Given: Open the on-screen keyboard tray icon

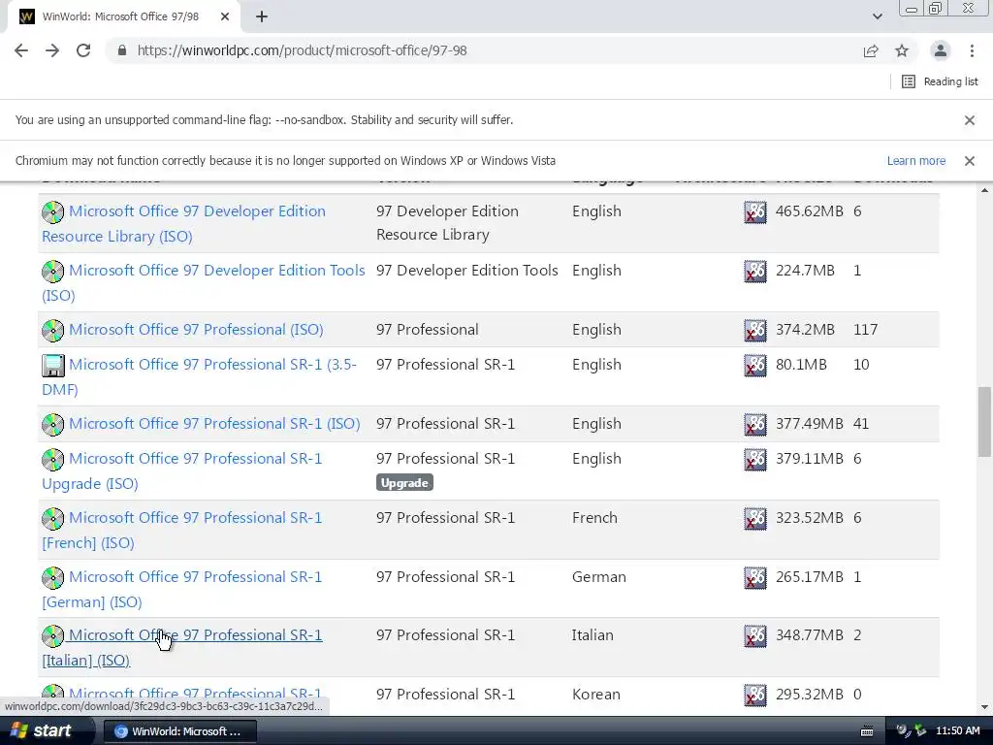Looking at the screenshot, I should coord(867,731).
